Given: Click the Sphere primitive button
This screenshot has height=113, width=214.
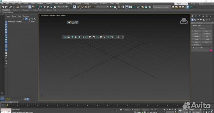Looking at the screenshot, I should pyautogui.click(x=196, y=34).
